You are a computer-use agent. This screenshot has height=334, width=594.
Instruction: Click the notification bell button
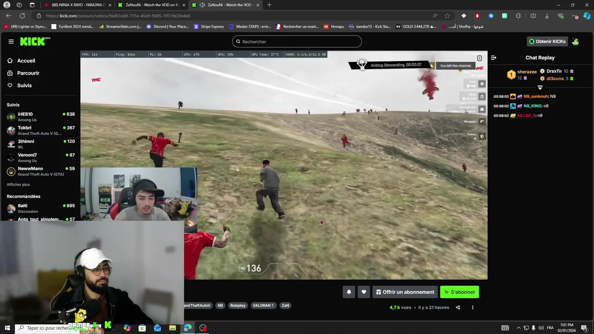(x=349, y=292)
